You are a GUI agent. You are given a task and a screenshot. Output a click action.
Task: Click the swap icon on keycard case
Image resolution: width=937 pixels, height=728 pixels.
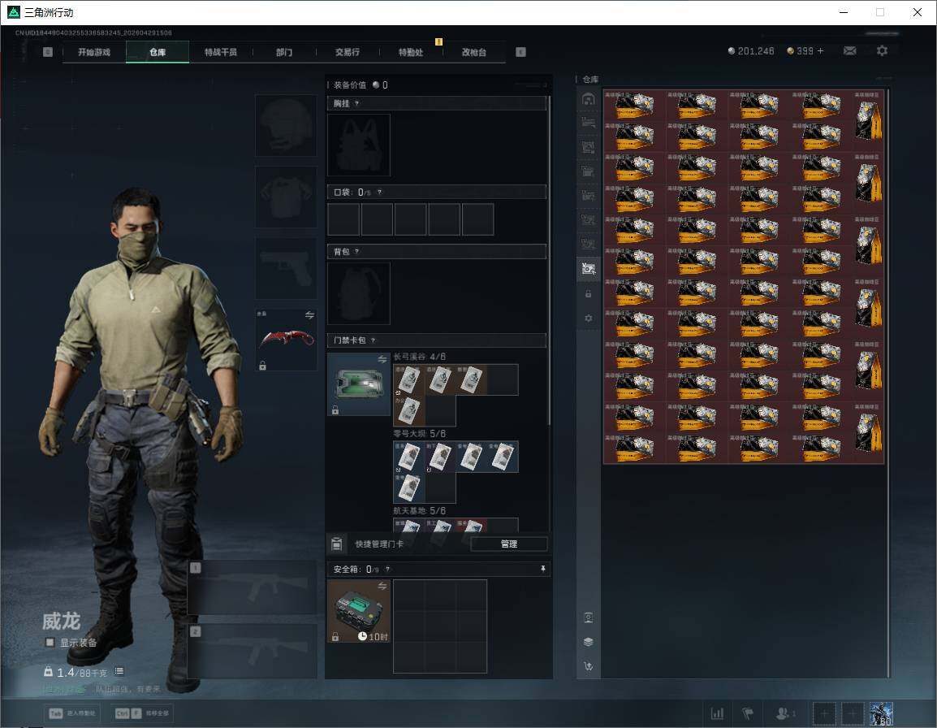point(382,359)
